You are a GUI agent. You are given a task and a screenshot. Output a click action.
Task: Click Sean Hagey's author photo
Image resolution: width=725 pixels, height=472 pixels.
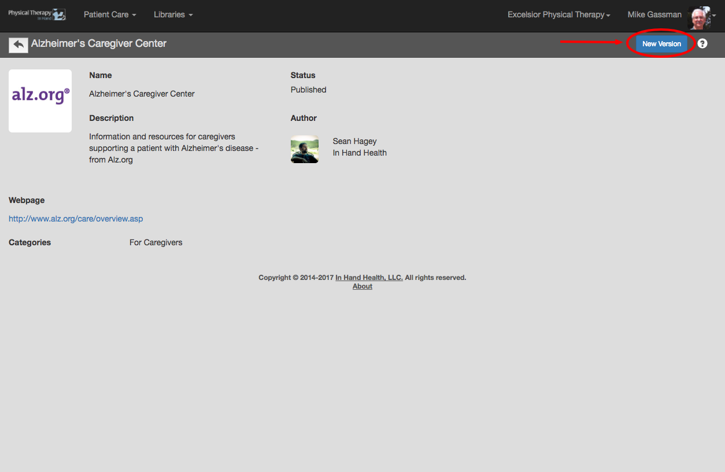point(305,149)
